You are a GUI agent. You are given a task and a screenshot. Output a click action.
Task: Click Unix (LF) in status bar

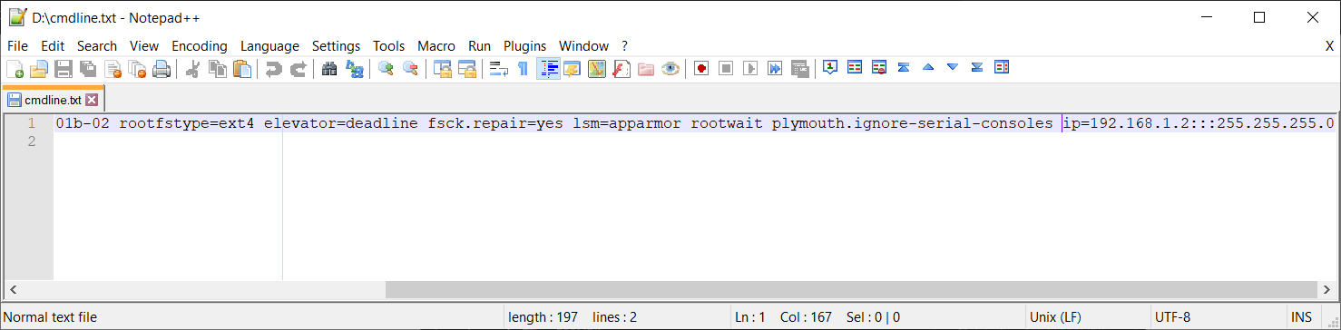tap(1055, 317)
